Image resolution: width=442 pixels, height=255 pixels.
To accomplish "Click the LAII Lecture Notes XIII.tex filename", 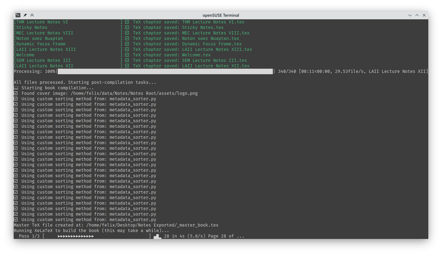I will (217, 49).
